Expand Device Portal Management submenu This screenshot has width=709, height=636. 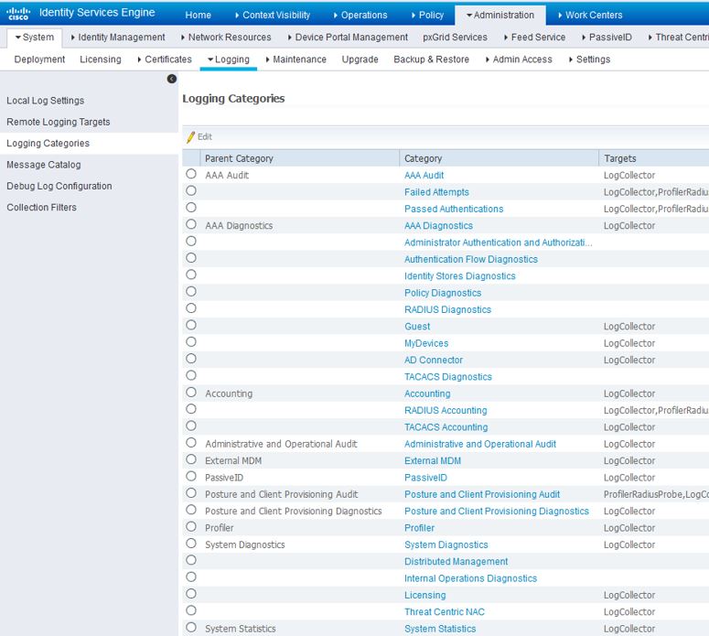click(x=348, y=38)
